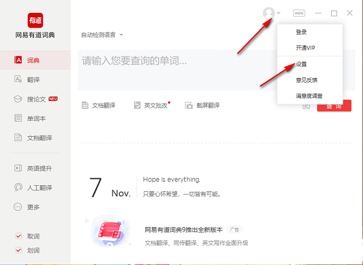Click the red 查询 search button
363x265 pixels.
(334, 105)
